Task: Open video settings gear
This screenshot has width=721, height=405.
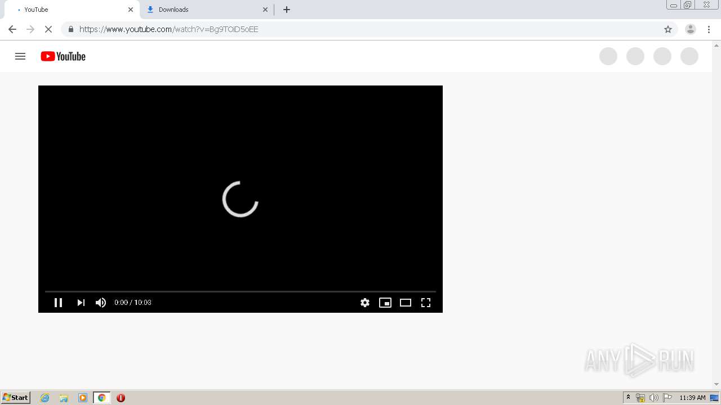Action: (365, 303)
